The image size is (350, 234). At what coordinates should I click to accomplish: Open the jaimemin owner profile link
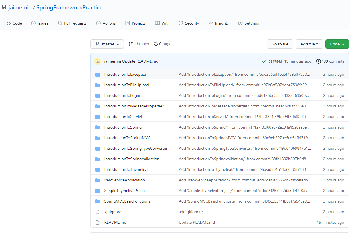tap(20, 8)
